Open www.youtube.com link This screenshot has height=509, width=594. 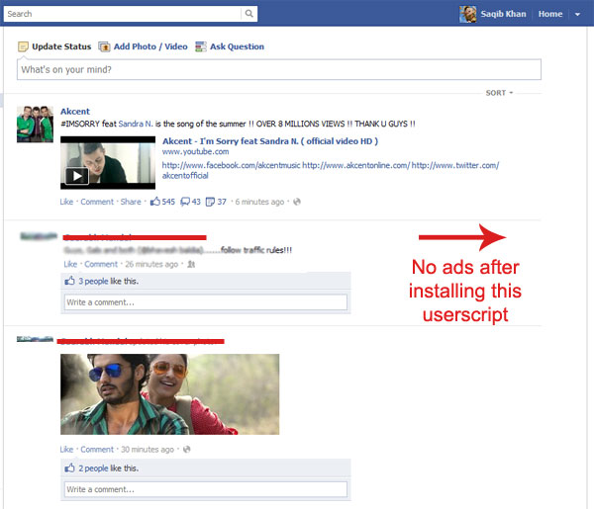pos(195,151)
